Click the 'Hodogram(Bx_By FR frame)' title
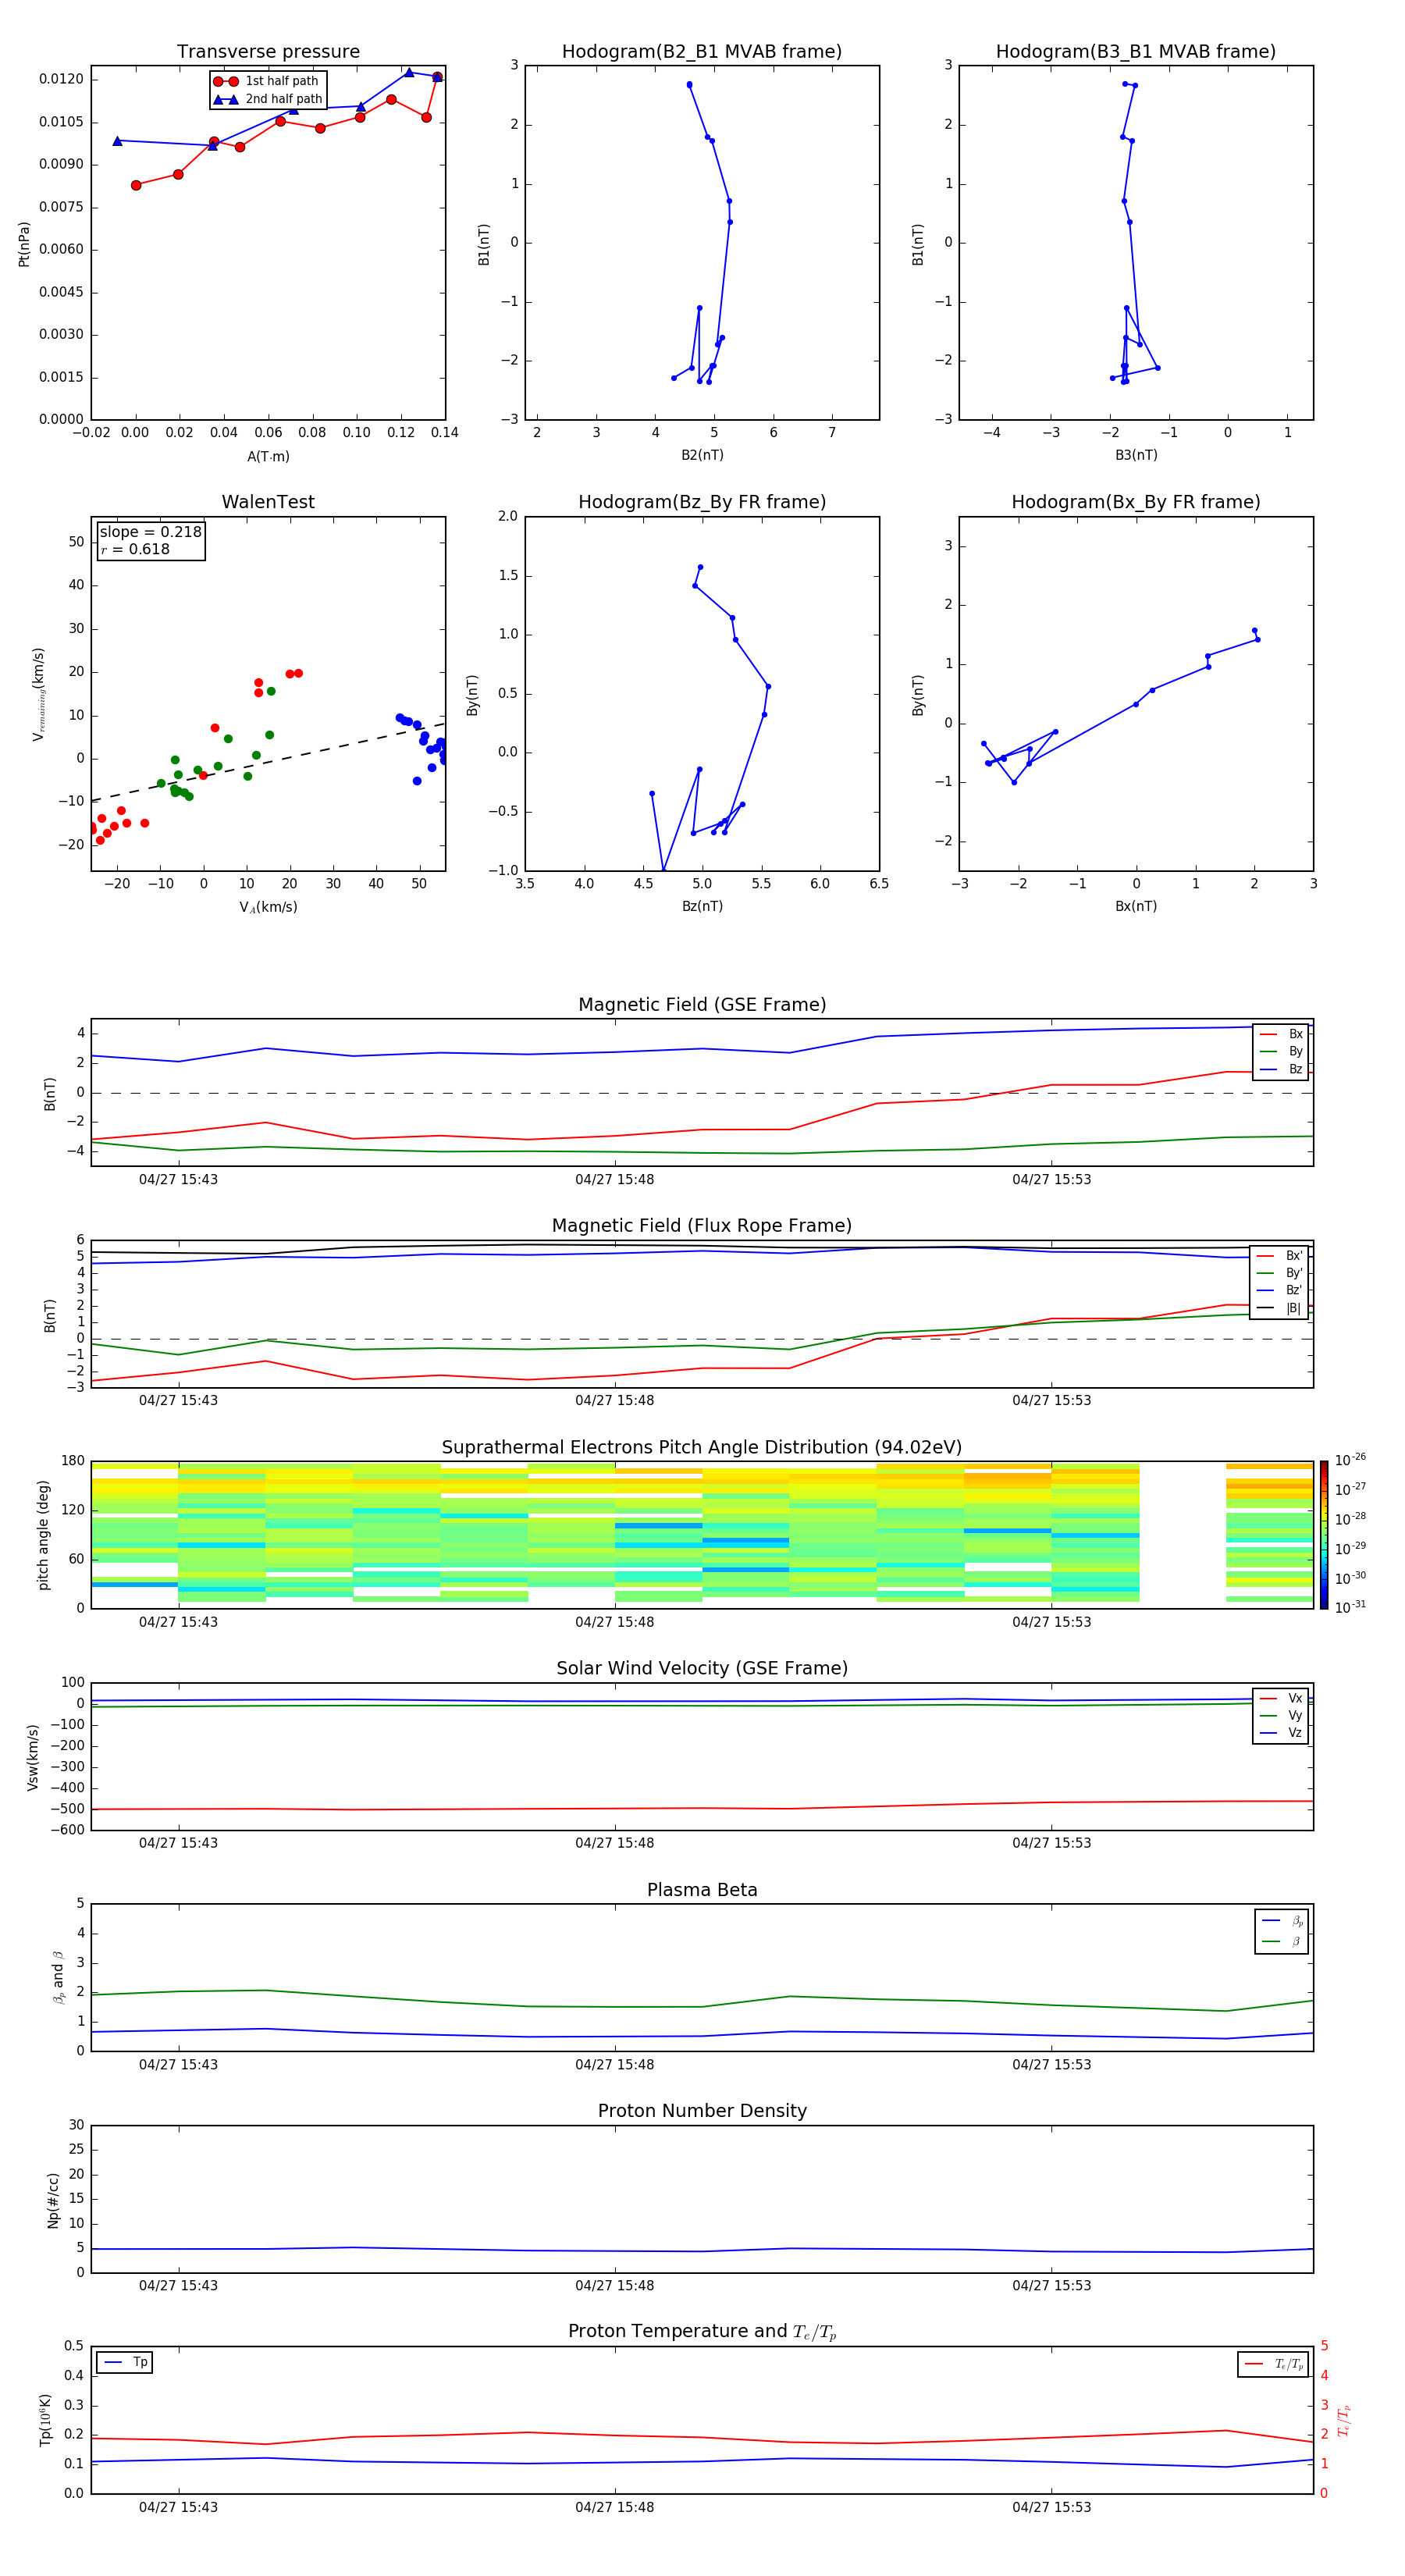Screen dimensions: 1405x2576 click(x=1136, y=502)
